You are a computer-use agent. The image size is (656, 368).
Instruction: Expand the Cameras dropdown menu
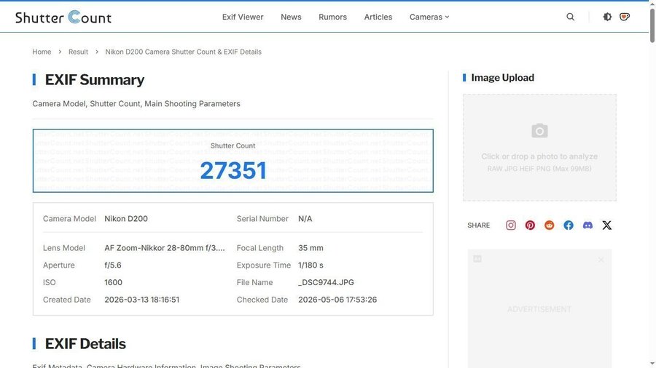429,17
